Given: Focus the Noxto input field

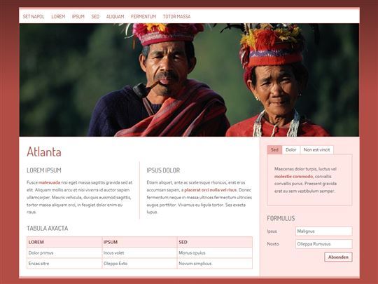Looking at the screenshot, I should (x=324, y=244).
